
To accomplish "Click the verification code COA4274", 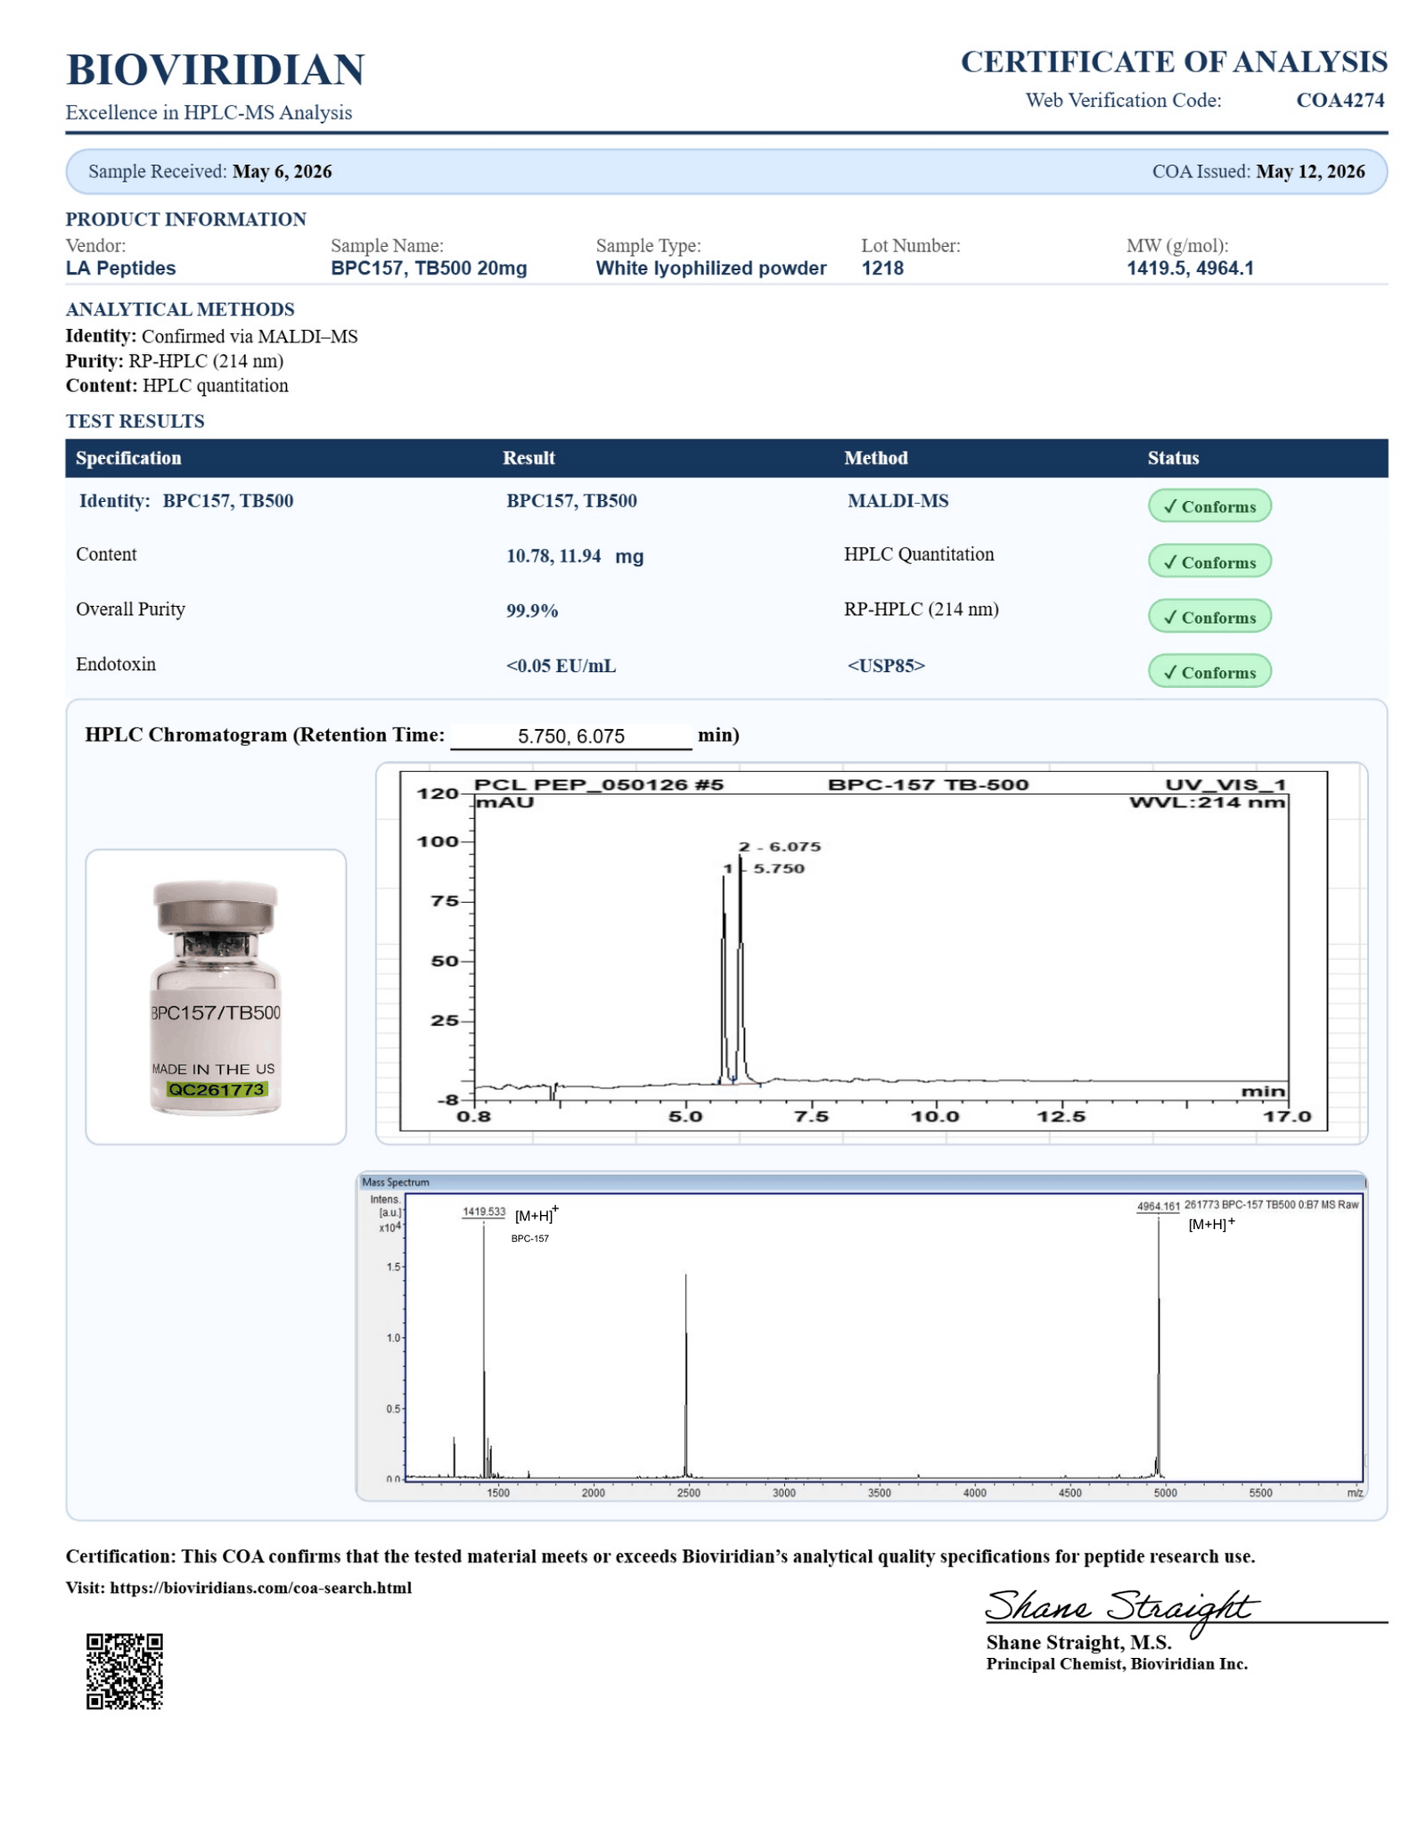I will [1340, 100].
